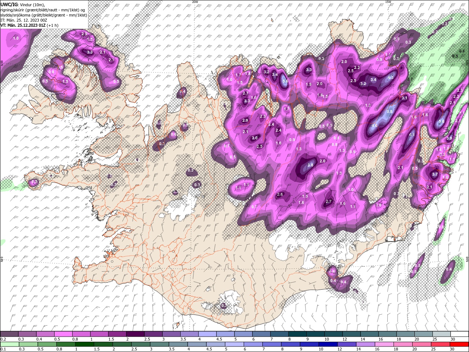Select the 'slydda/snjókoma' header line
The height and width of the screenshot is (352, 469).
click(44, 15)
